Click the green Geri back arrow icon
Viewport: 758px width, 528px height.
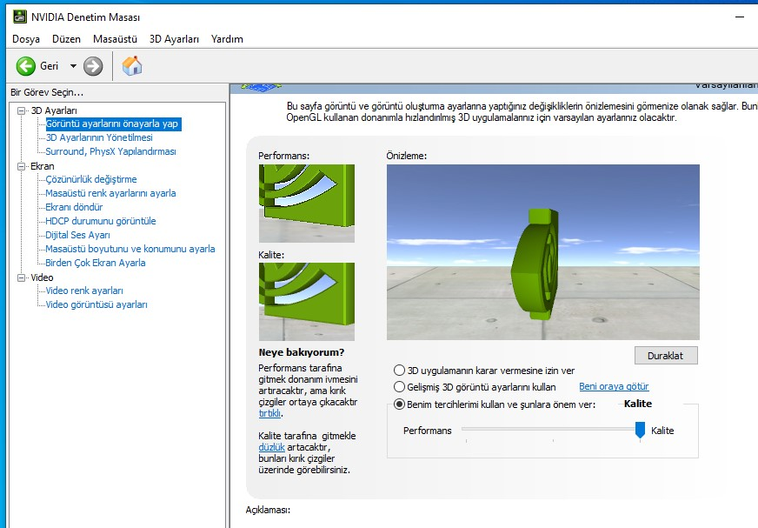[25, 66]
